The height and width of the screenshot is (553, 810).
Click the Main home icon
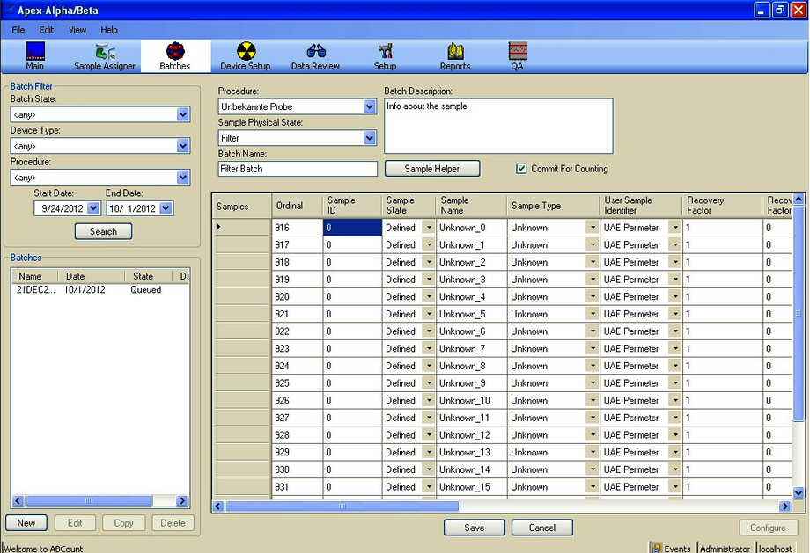pyautogui.click(x=34, y=55)
